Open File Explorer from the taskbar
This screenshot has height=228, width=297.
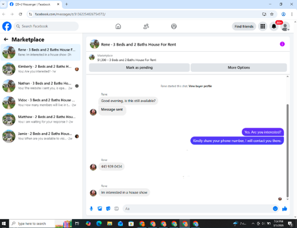pyautogui.click(x=110, y=224)
